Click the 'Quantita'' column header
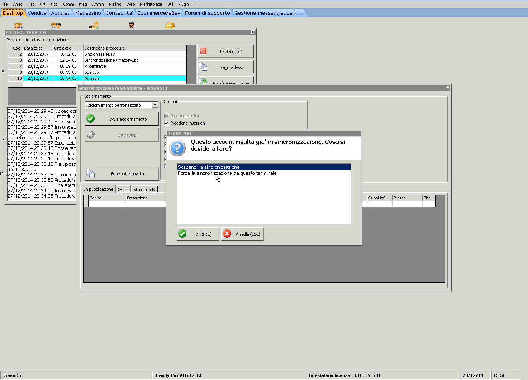The width and height of the screenshot is (528, 380). click(x=380, y=198)
